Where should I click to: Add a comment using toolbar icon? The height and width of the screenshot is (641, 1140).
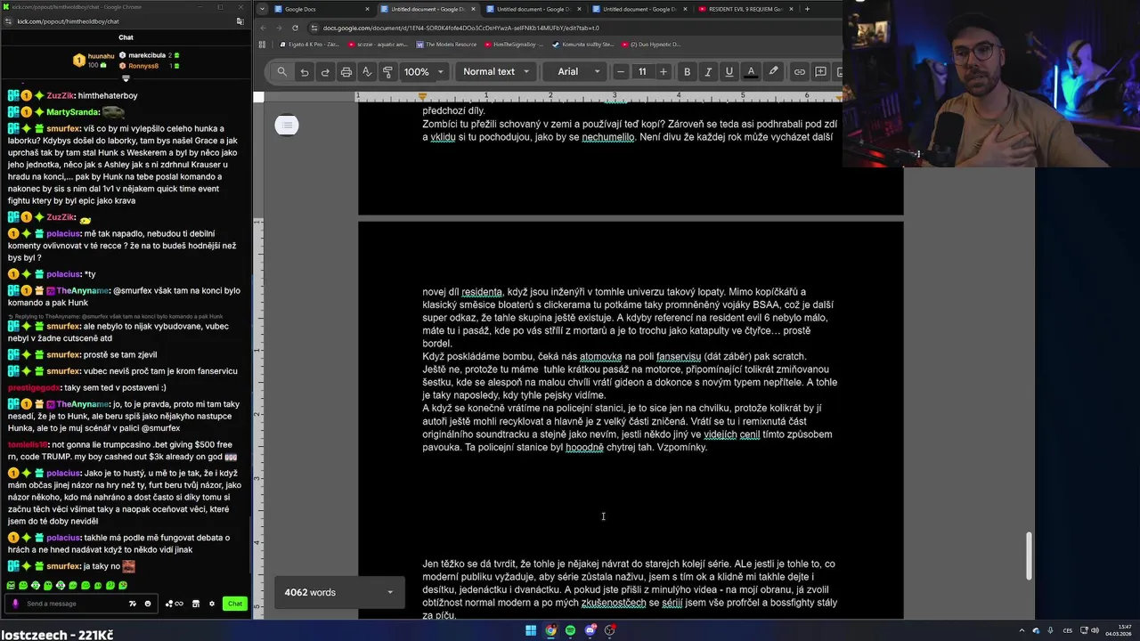pyautogui.click(x=821, y=72)
